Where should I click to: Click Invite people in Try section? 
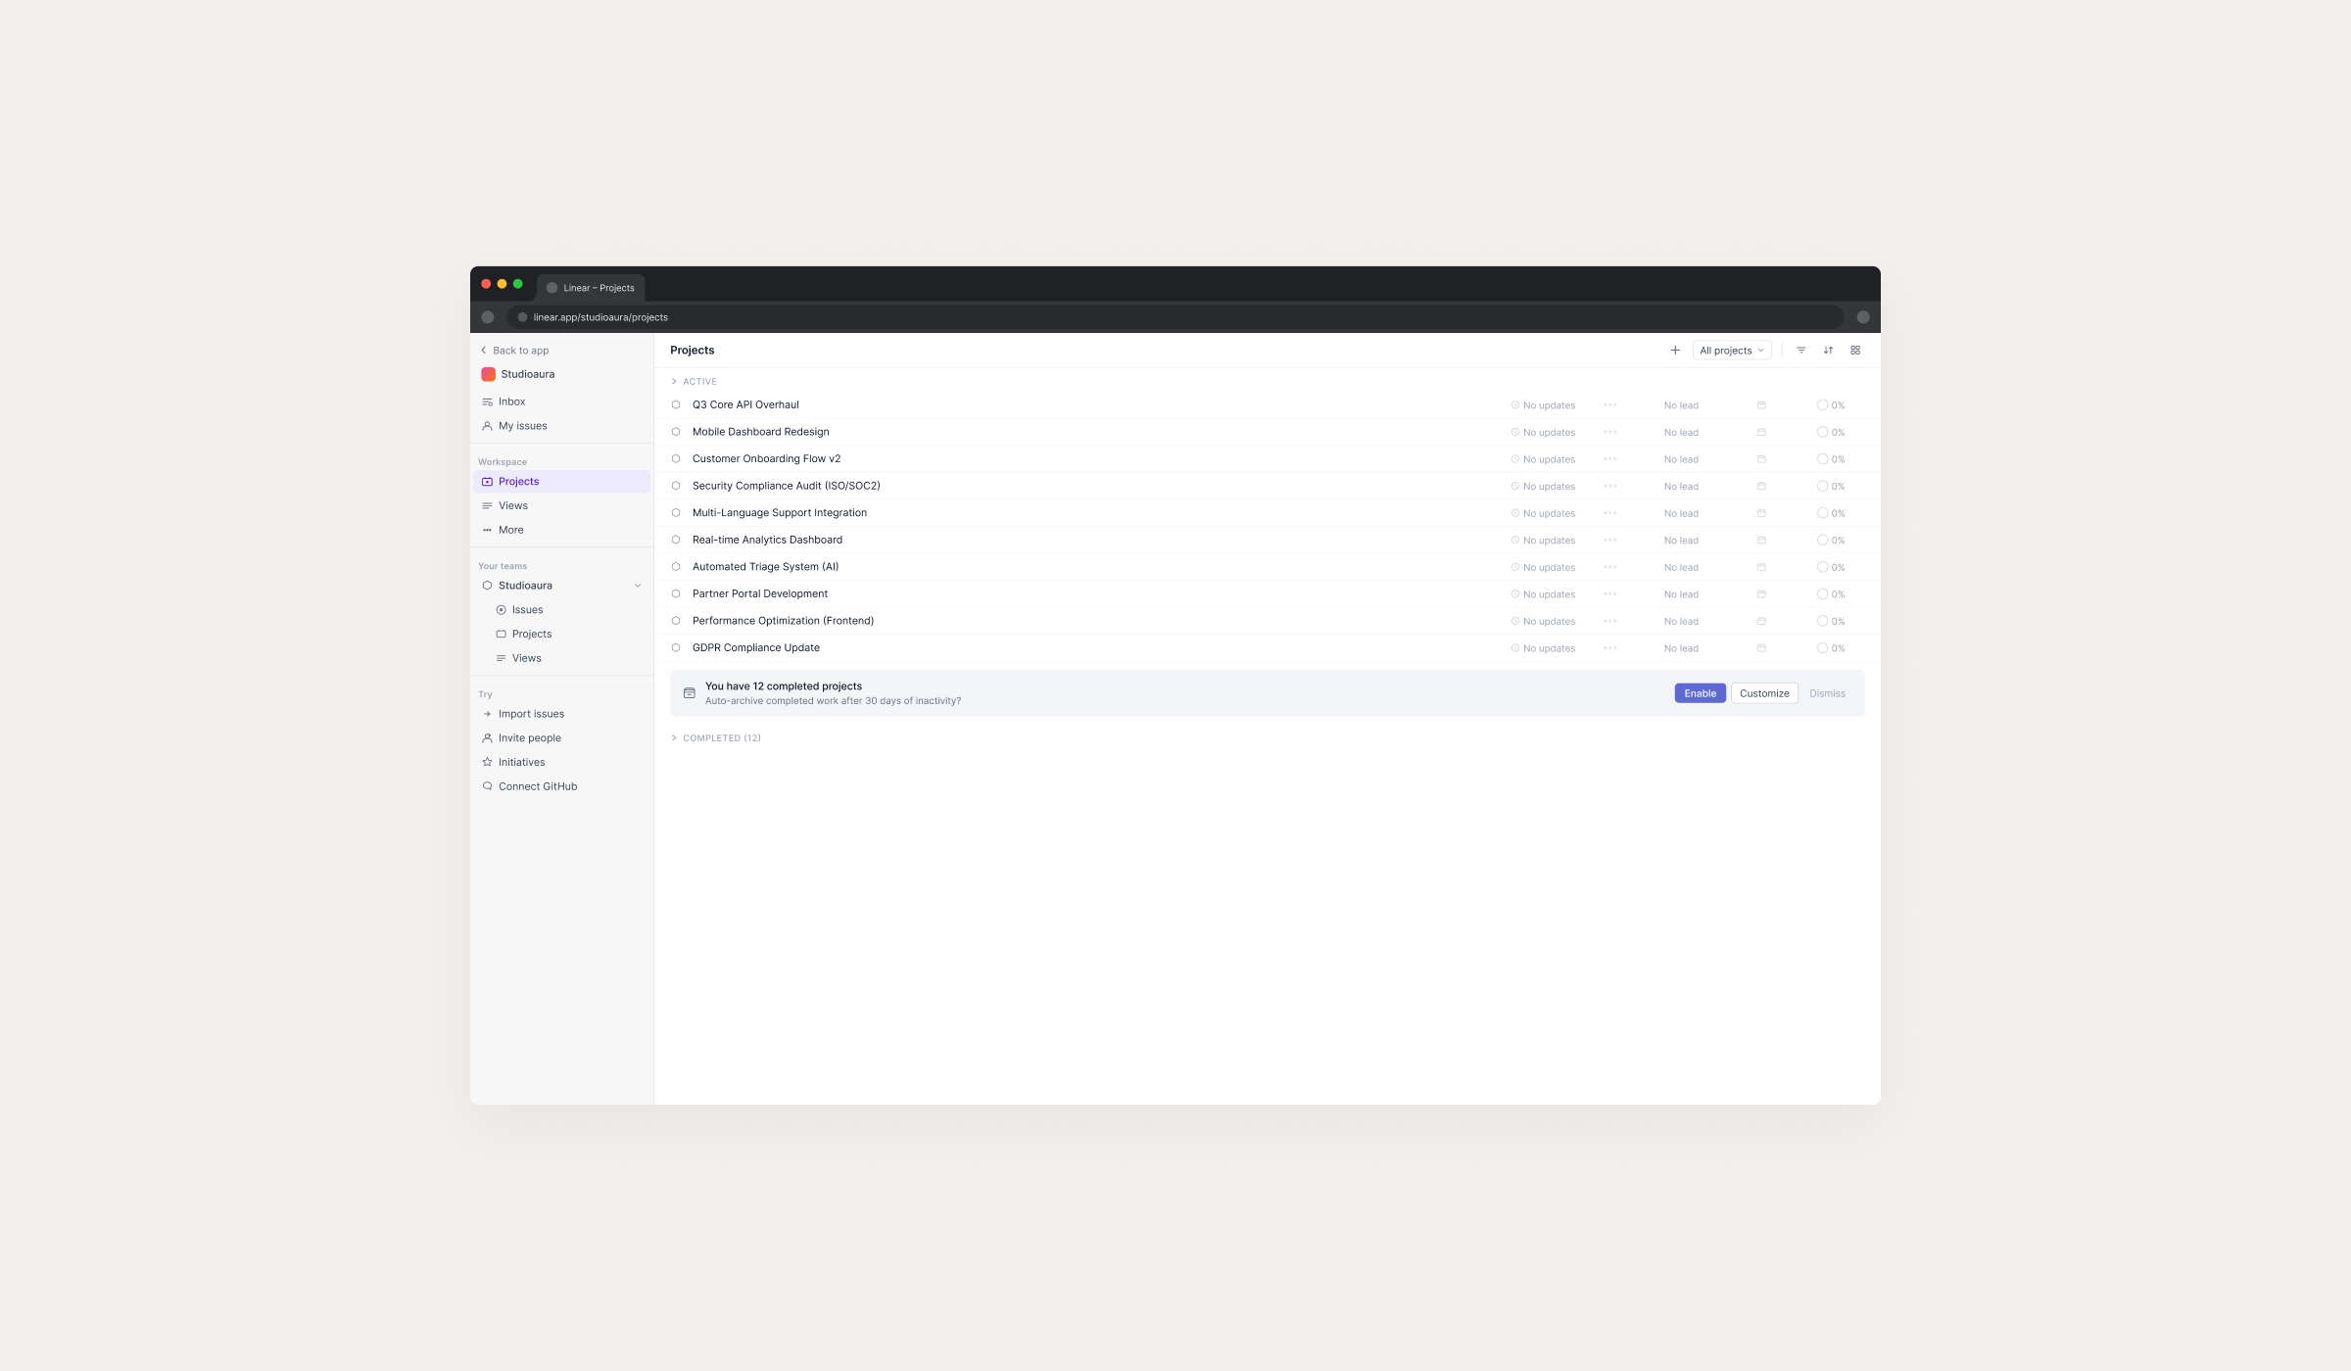click(x=562, y=738)
